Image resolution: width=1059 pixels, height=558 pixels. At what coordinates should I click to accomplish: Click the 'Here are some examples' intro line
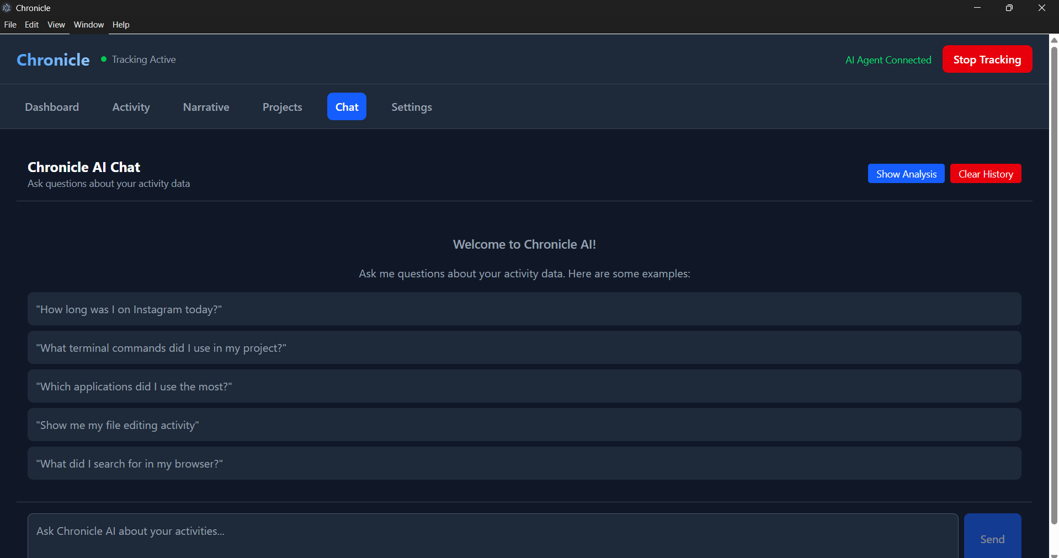tap(524, 273)
